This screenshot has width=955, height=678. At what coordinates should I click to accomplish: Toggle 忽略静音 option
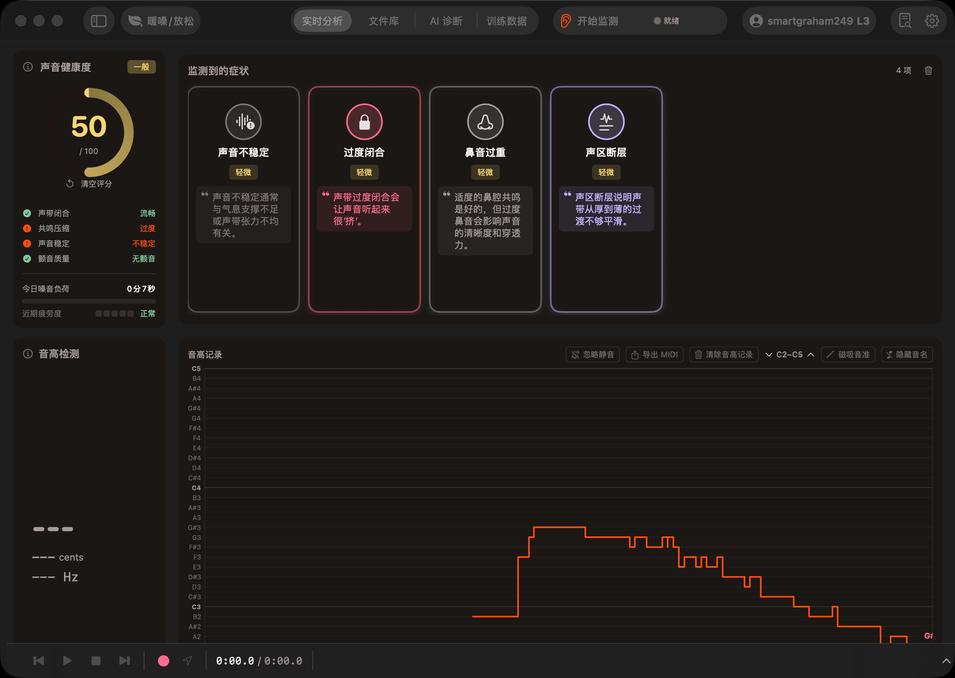coord(592,355)
